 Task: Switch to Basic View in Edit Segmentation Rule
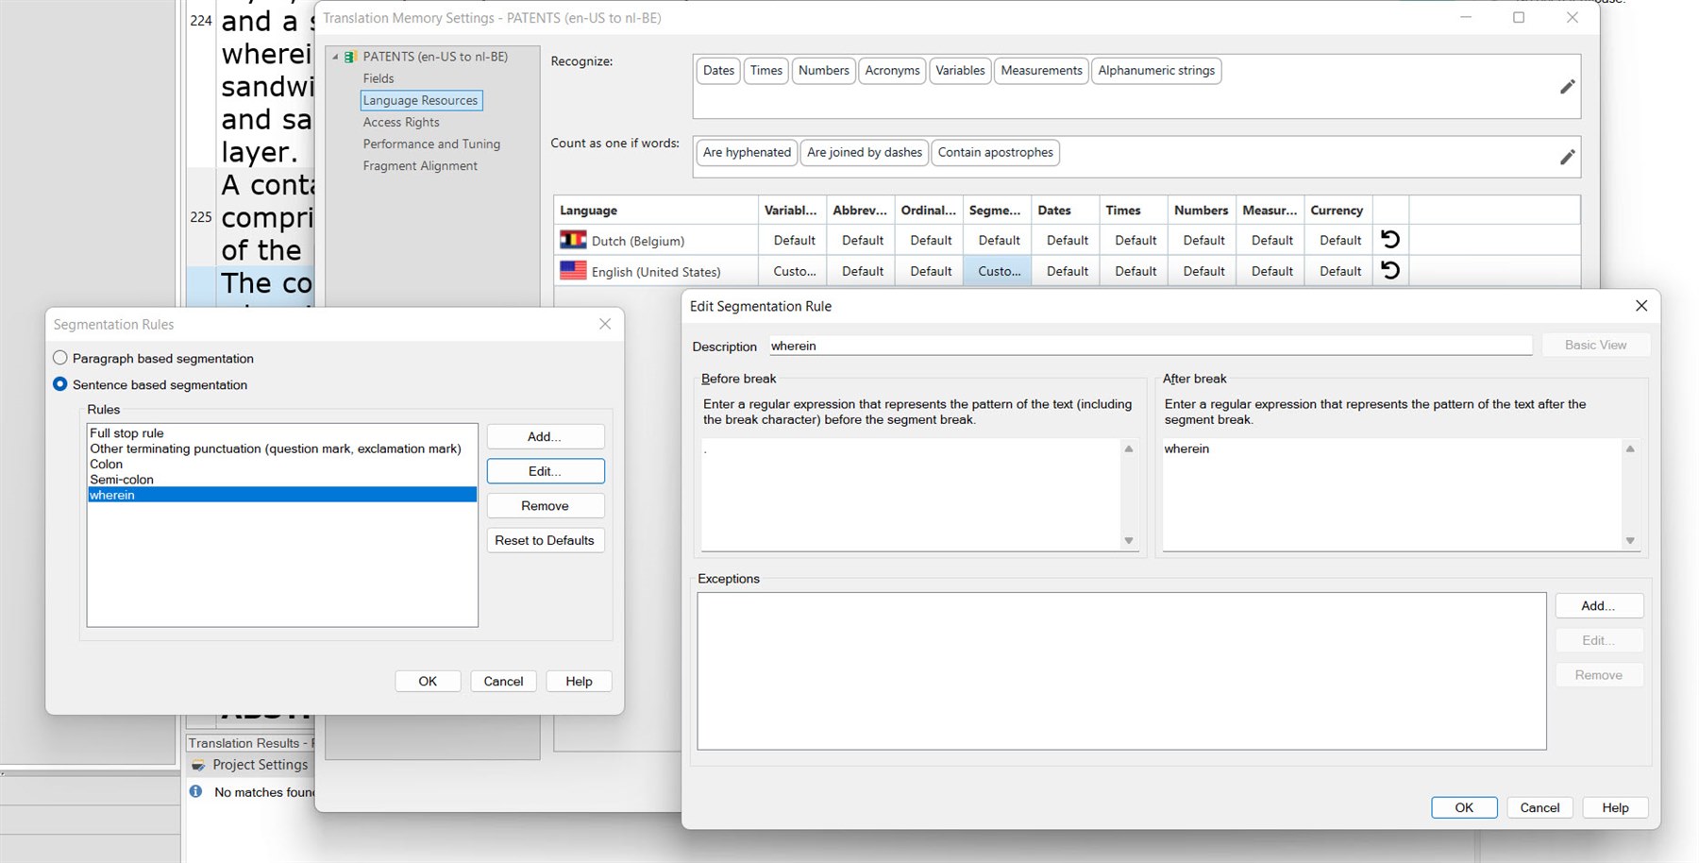click(1594, 344)
